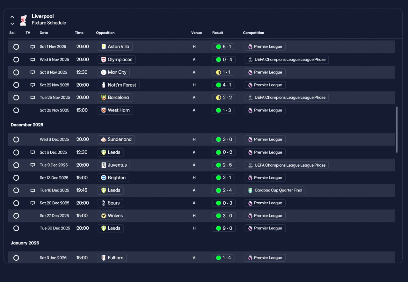The width and height of the screenshot is (408, 282).
Task: Click the Fixture Schedule subtitle
Action: 49,23
